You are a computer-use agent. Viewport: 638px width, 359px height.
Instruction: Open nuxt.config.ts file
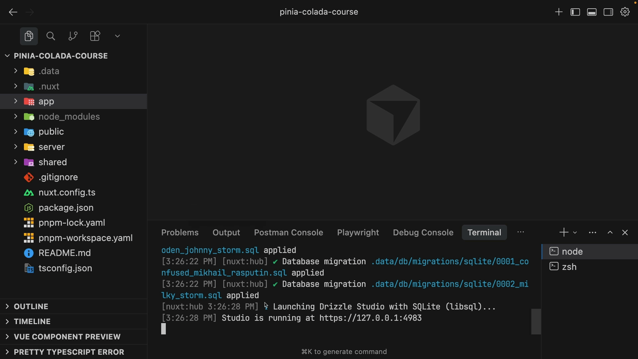click(73, 192)
